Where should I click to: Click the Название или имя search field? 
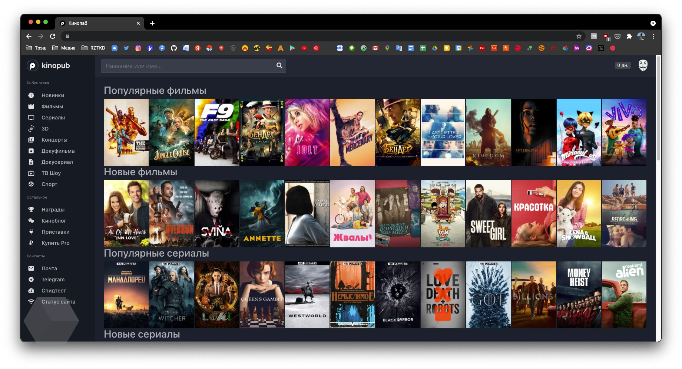193,66
